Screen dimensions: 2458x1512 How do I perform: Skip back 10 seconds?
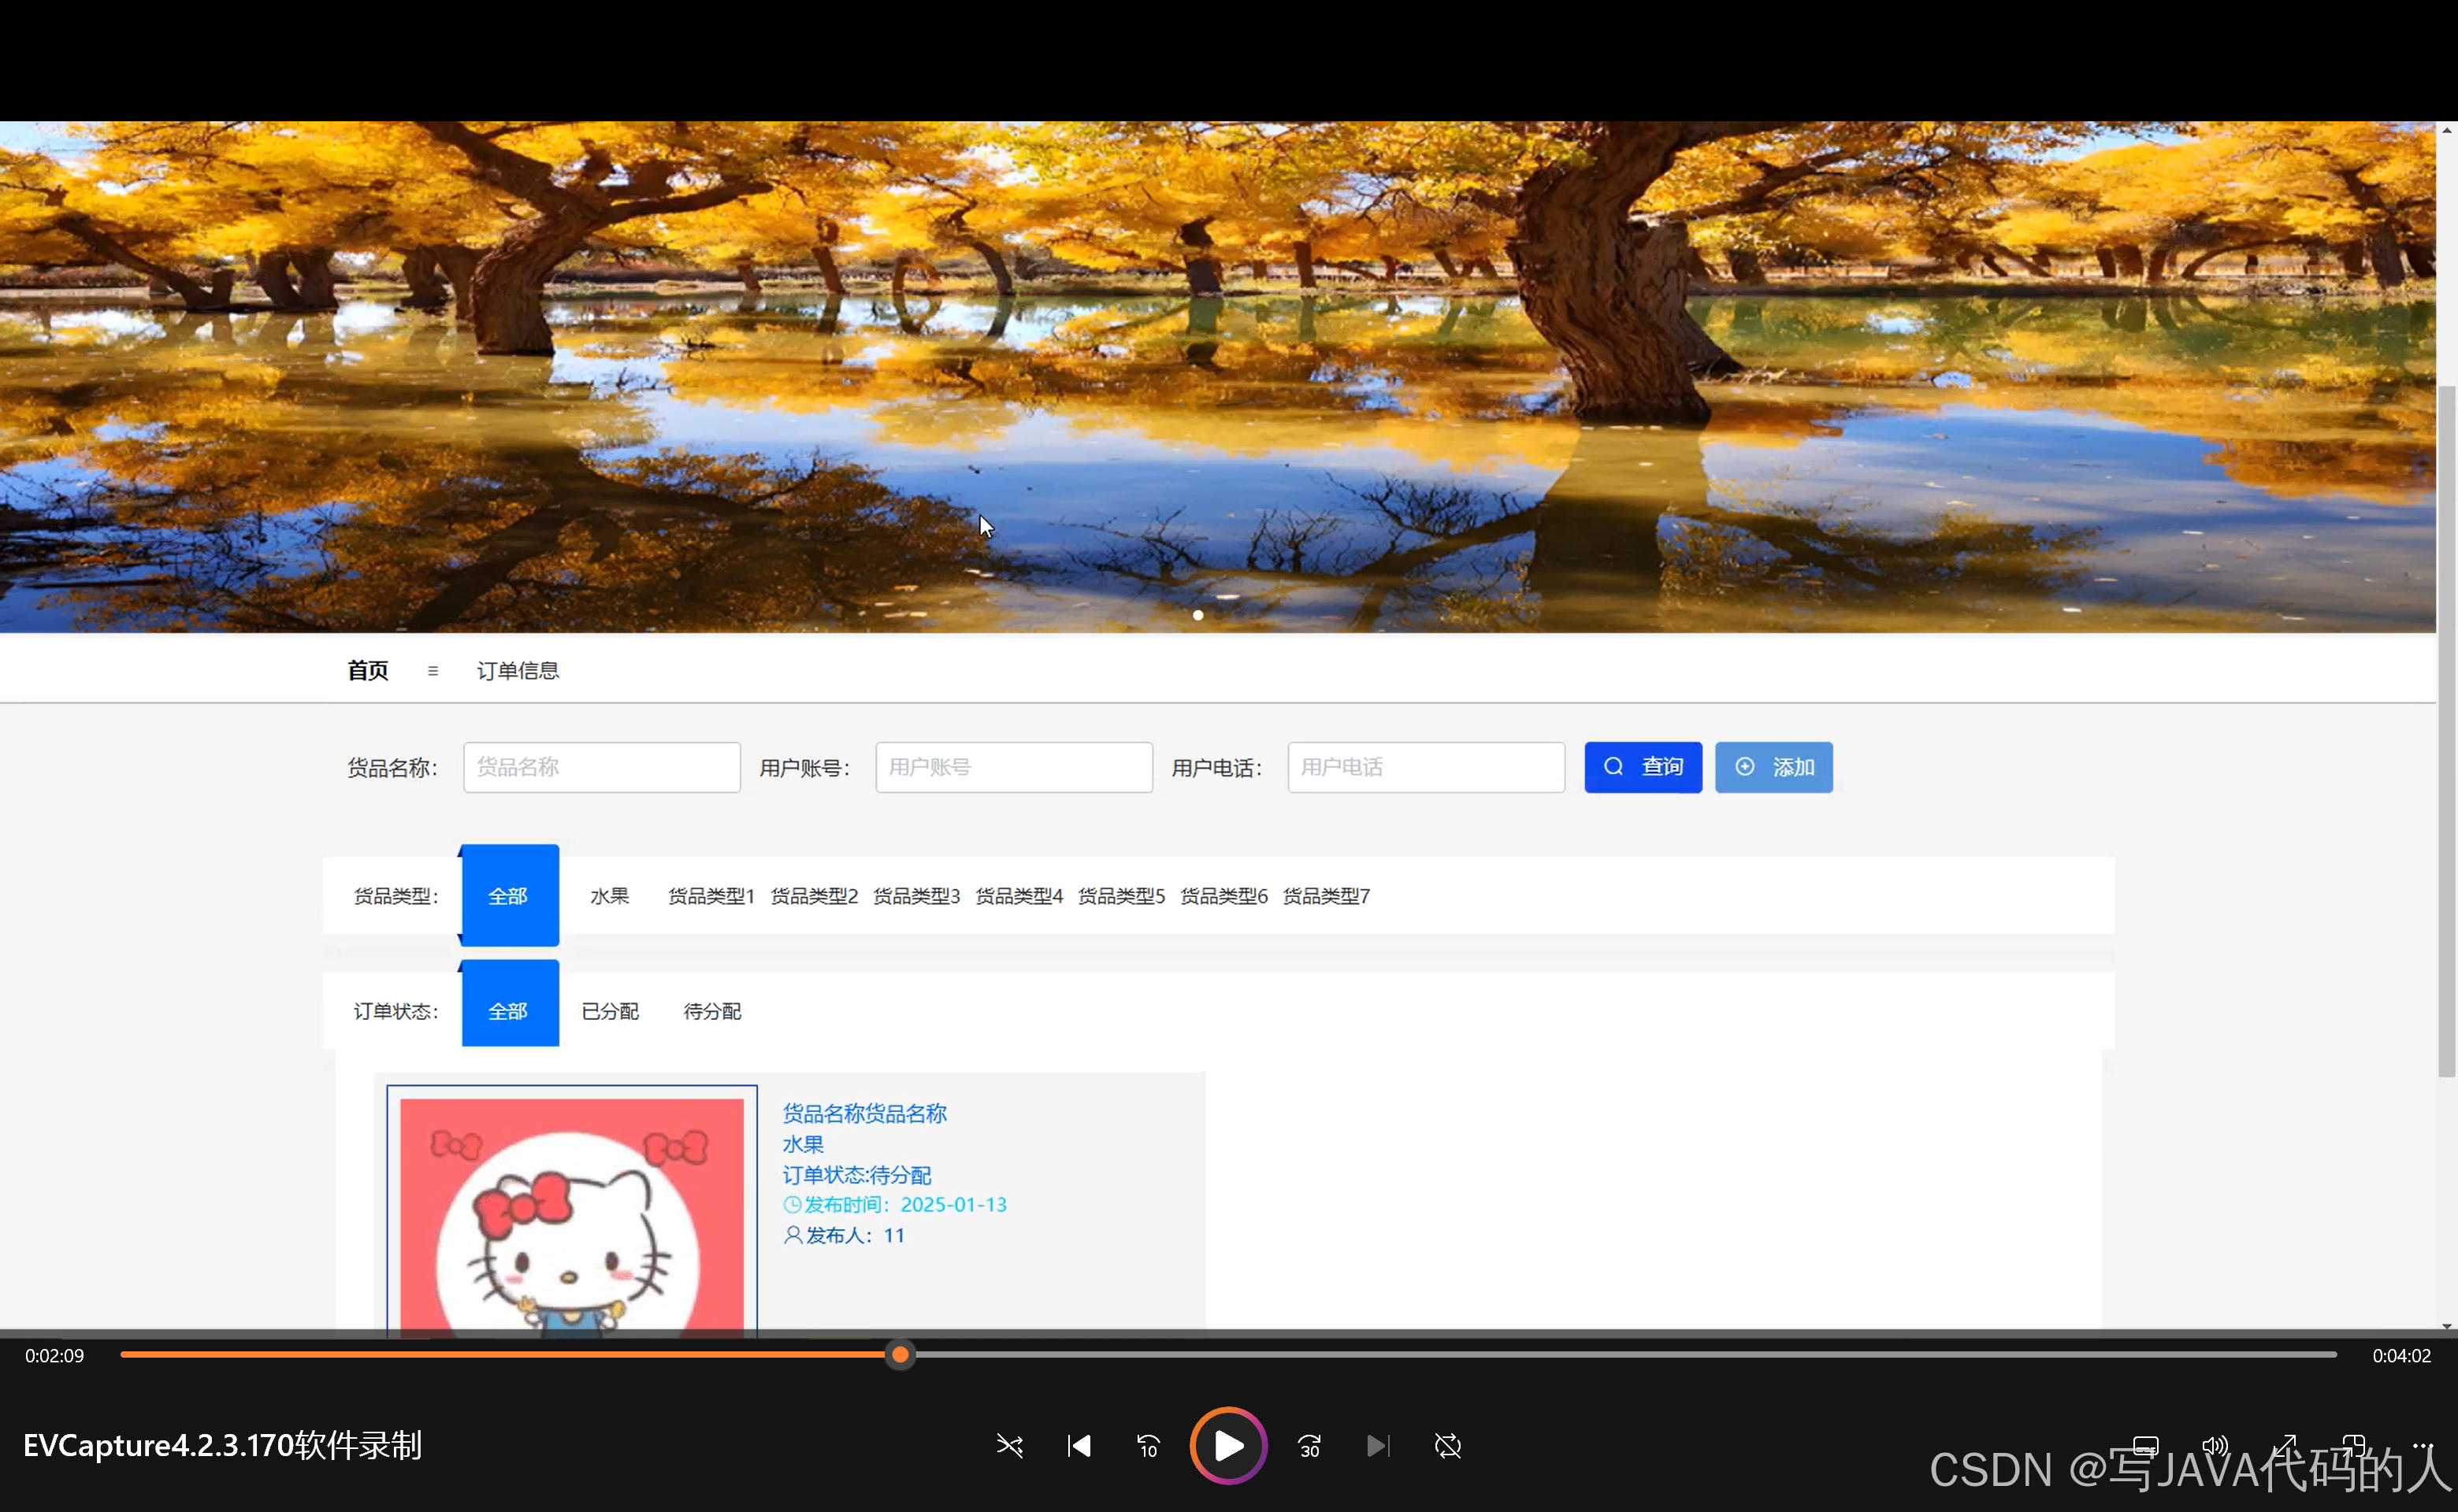click(1149, 1446)
